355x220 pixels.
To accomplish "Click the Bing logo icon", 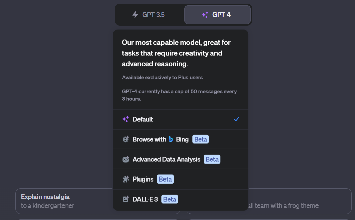I will coord(171,139).
